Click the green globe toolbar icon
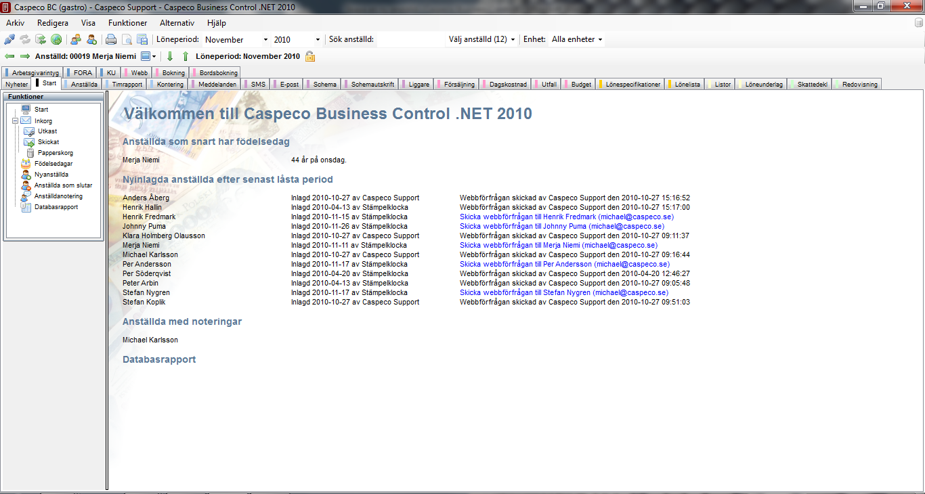This screenshot has height=494, width=925. point(56,39)
